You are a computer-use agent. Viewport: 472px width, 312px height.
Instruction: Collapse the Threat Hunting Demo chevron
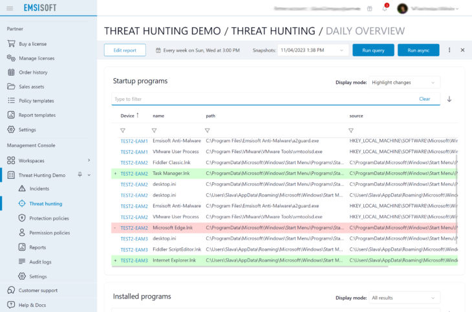pos(89,175)
